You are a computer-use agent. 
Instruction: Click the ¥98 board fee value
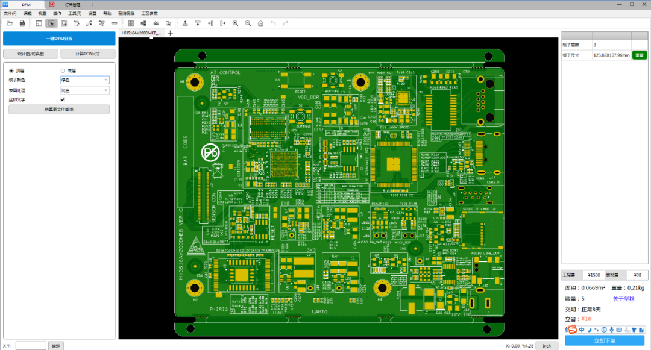(637, 275)
